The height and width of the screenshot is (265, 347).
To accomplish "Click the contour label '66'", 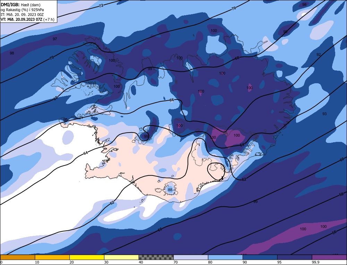I will tap(172, 100).
